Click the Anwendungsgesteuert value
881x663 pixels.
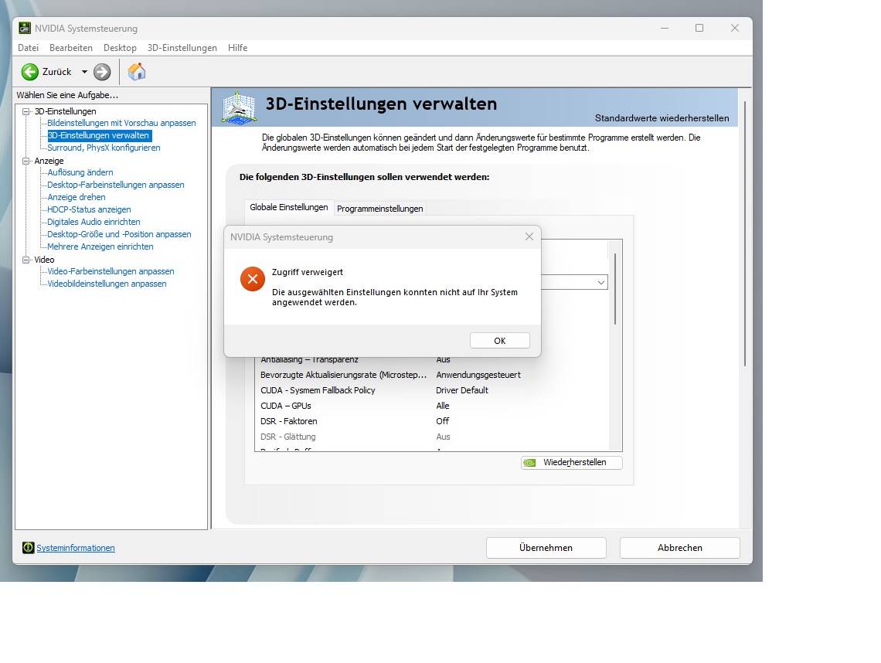478,375
